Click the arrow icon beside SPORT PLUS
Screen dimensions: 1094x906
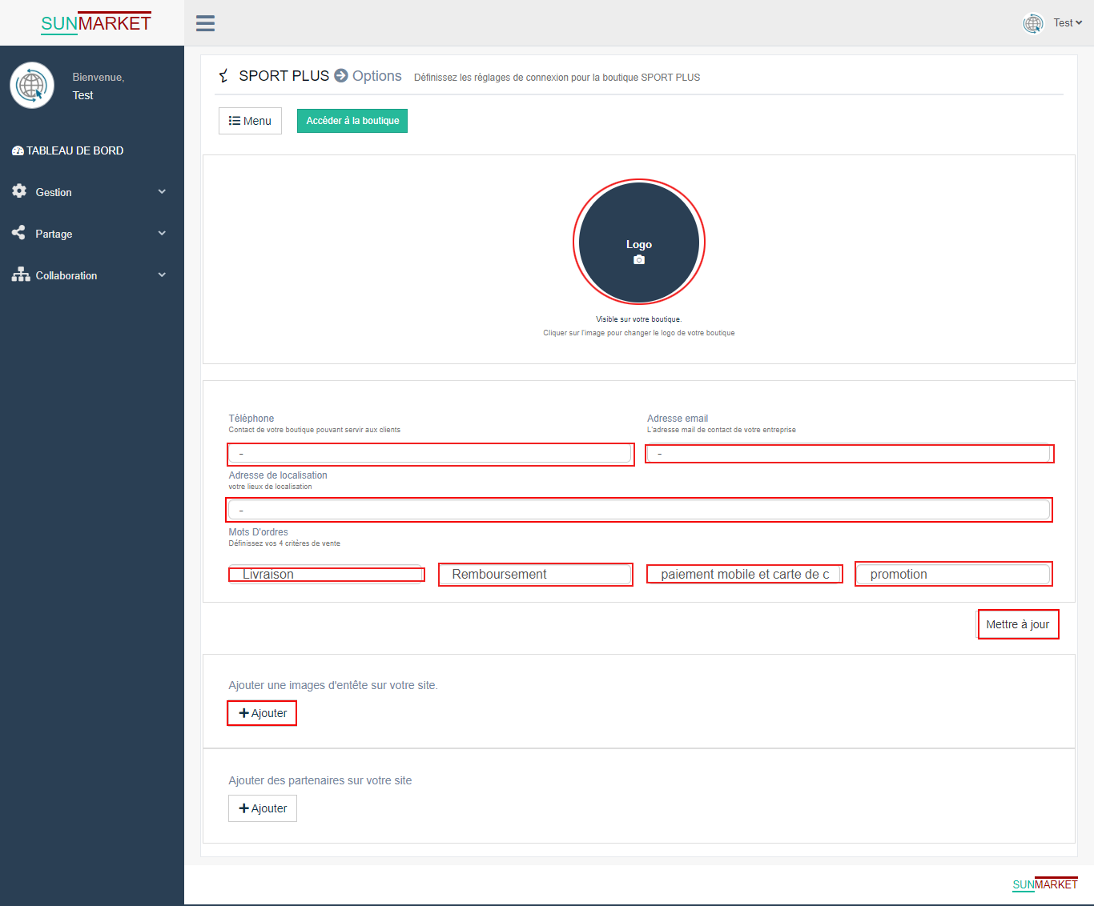click(341, 75)
